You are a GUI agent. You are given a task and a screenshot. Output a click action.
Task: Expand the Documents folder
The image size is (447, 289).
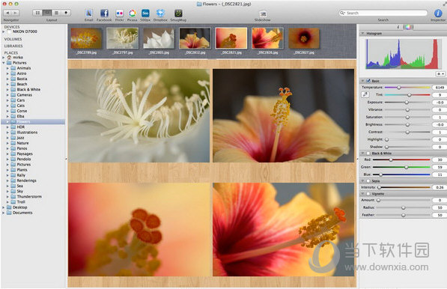4,213
